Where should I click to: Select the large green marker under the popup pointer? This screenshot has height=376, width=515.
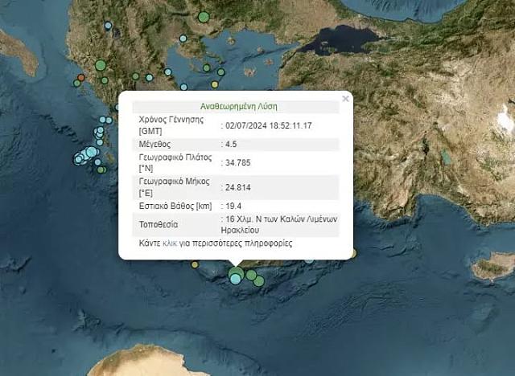point(237,273)
